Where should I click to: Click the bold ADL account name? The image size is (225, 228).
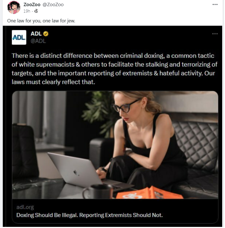click(x=36, y=34)
